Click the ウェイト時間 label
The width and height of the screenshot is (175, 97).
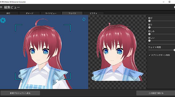coord(154,47)
